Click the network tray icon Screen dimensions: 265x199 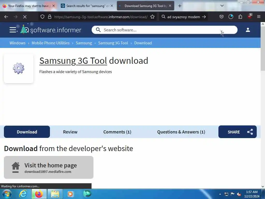pos(226,194)
